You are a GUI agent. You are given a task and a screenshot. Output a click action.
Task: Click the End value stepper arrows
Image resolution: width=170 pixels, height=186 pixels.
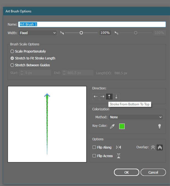64,73
